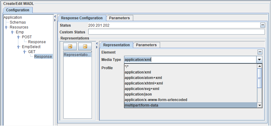Click the add representation plus button
Viewport: 271px width, 126px height.
[x=70, y=46]
